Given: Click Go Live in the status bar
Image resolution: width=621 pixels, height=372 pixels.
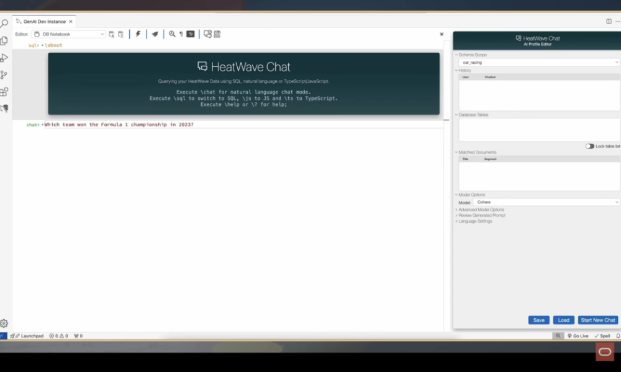Looking at the screenshot, I should [x=578, y=335].
